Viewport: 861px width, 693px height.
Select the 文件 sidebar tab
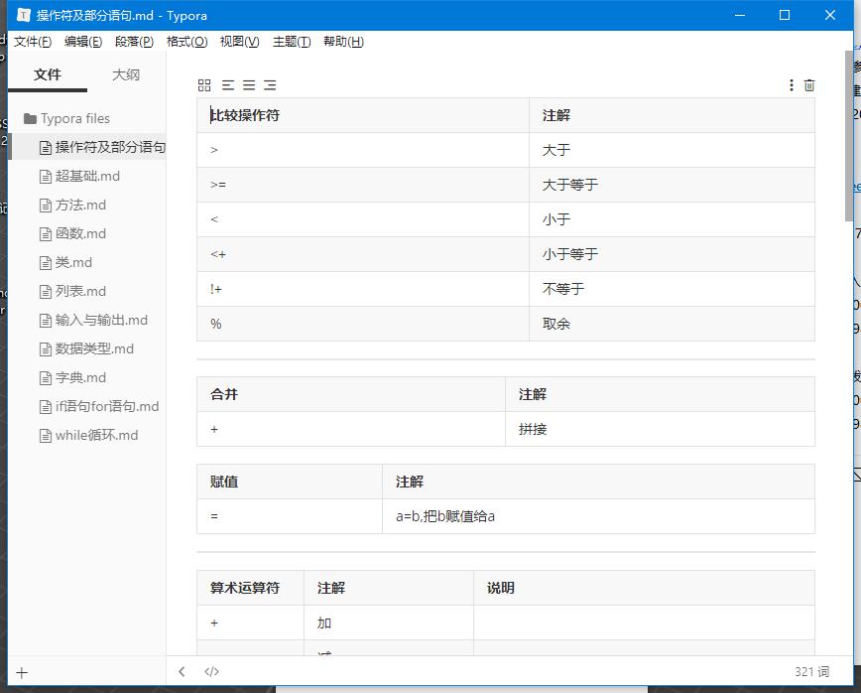pyautogui.click(x=47, y=74)
